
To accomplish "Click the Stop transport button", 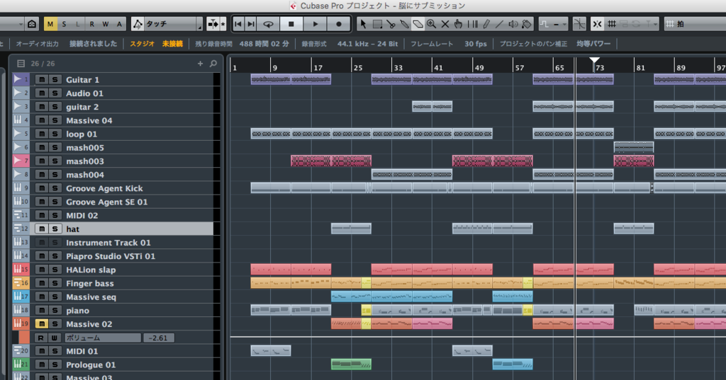I will 291,24.
